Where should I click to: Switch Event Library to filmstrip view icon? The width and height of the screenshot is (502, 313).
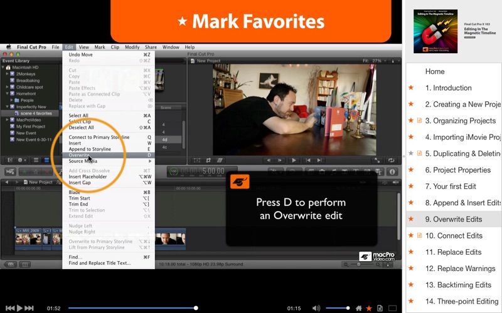(x=36, y=160)
